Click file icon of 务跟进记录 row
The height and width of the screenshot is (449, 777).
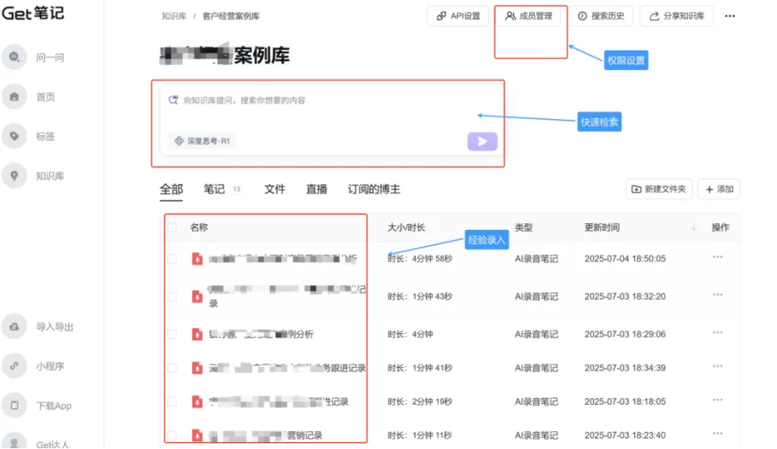click(x=197, y=368)
